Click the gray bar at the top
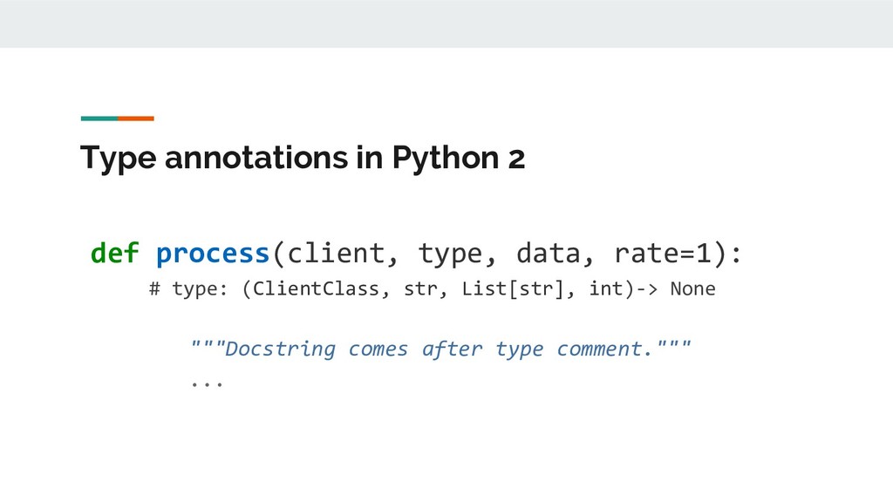 click(446, 24)
